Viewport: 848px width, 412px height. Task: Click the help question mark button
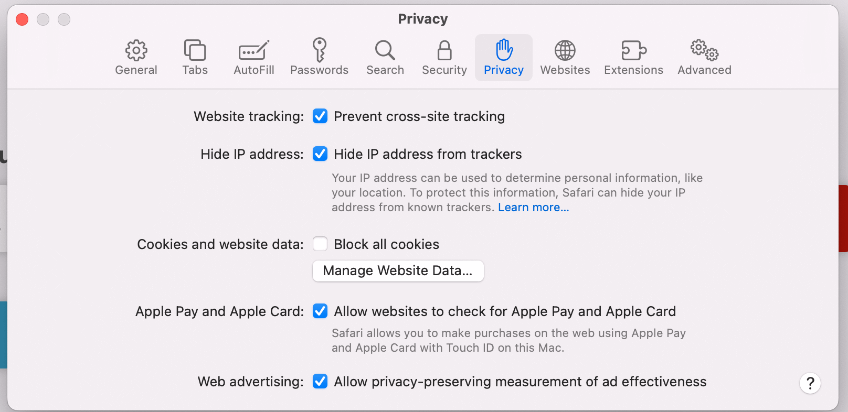[810, 383]
